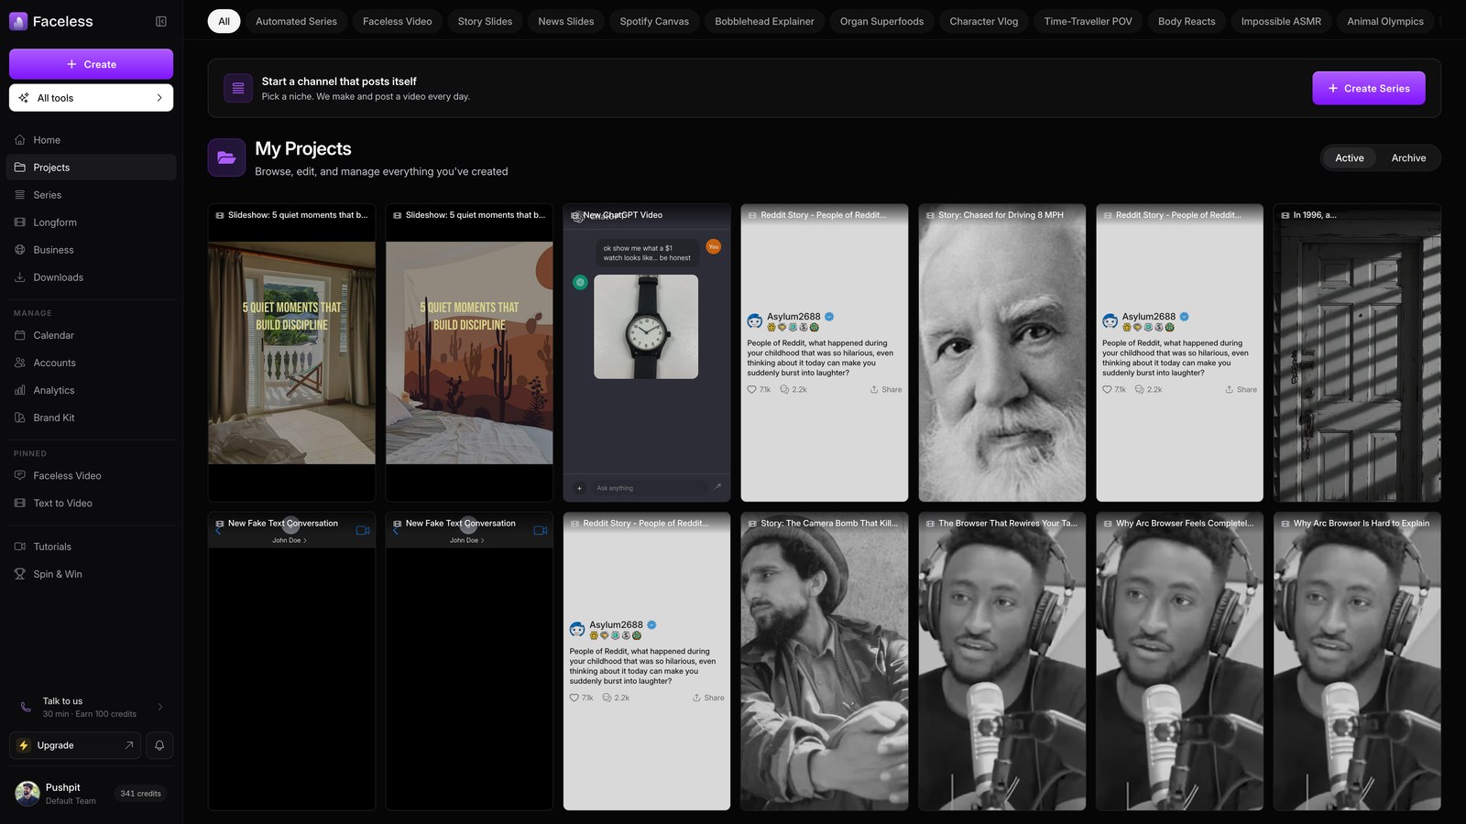This screenshot has width=1466, height=824.
Task: Select the Automated Series filter tab
Action: pos(296,21)
